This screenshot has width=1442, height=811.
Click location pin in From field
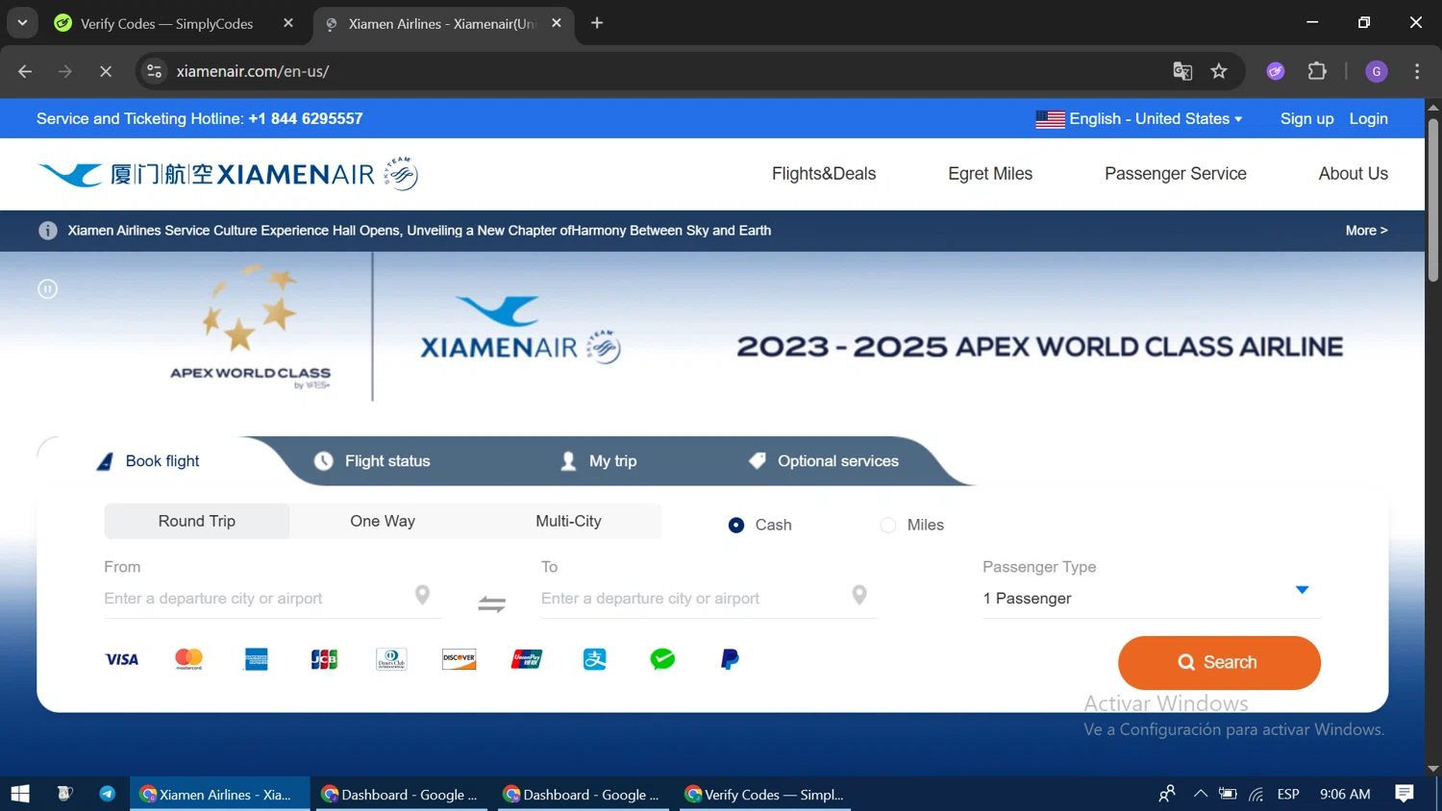(x=422, y=596)
